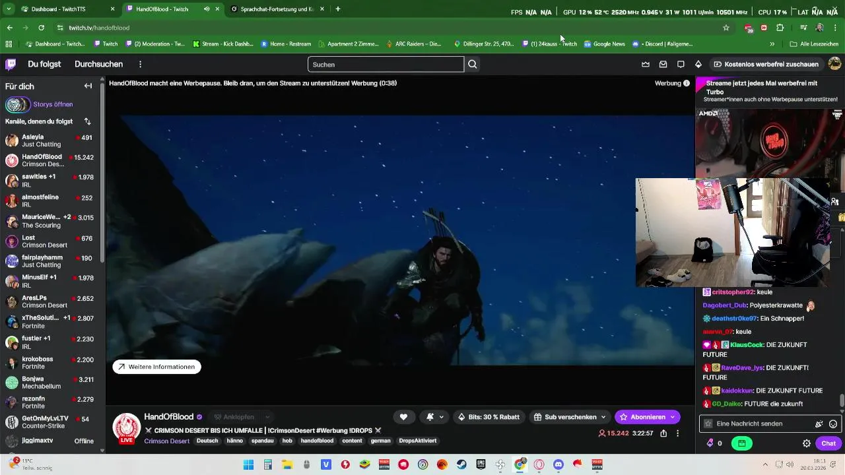Expand Sub verschenken options
Screen dimensions: 845x475
[603, 417]
